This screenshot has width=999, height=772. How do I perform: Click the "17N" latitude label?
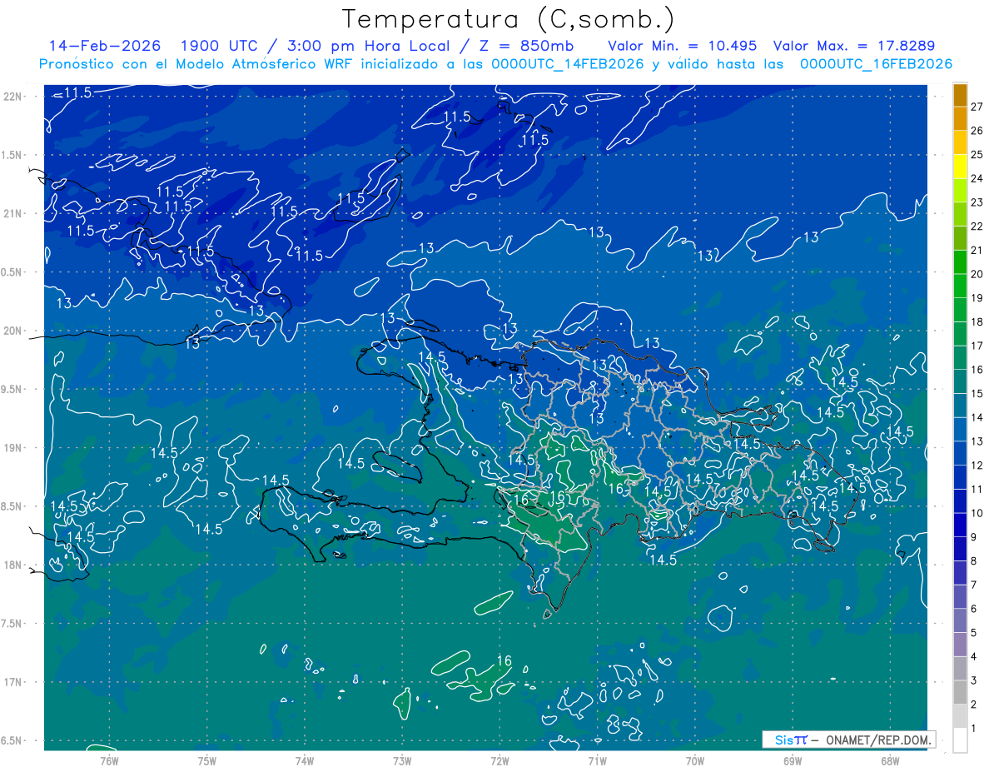click(13, 682)
